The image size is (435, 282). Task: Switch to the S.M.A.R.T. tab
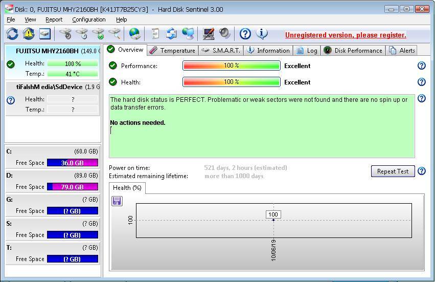[220, 50]
